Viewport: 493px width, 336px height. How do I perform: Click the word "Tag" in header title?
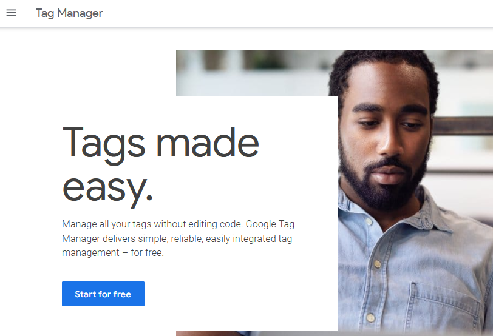45,13
